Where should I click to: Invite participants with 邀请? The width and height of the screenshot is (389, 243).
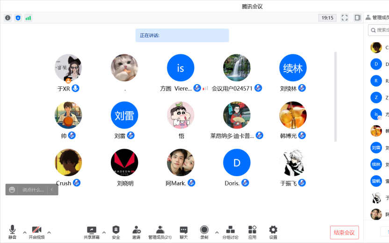coord(136,232)
